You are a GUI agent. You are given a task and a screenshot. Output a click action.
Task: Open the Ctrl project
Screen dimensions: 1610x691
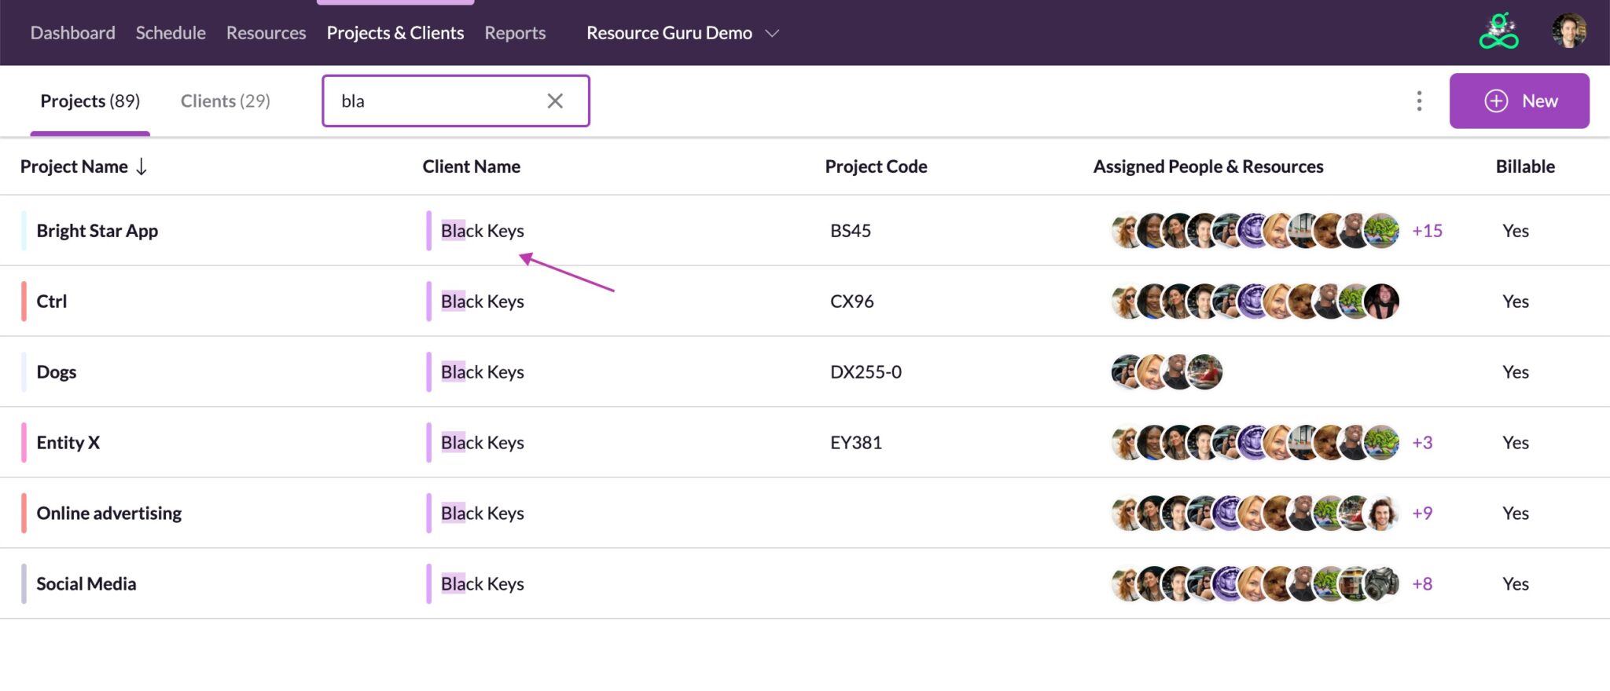52,302
